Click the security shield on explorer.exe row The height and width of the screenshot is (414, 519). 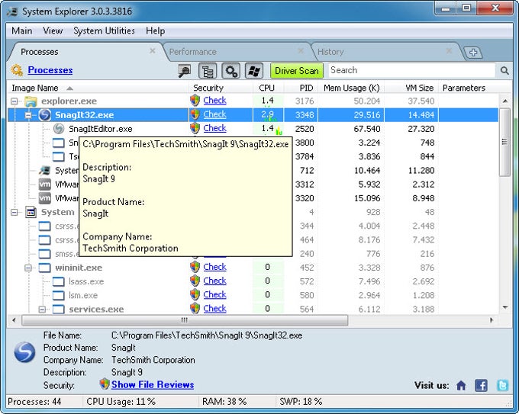(x=195, y=100)
